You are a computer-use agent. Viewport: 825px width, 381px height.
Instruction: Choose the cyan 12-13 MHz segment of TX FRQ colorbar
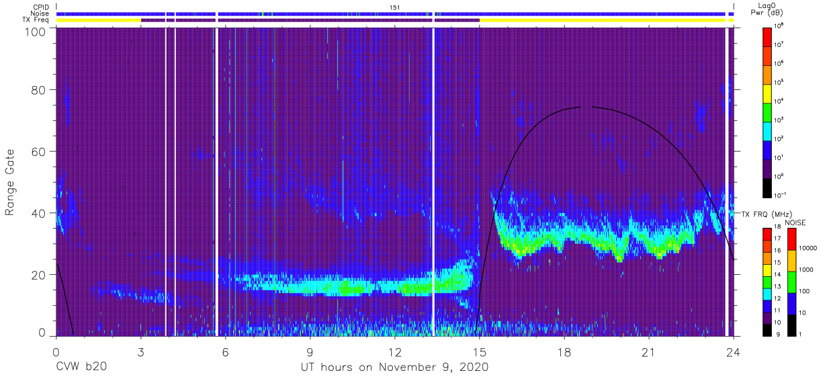767,294
